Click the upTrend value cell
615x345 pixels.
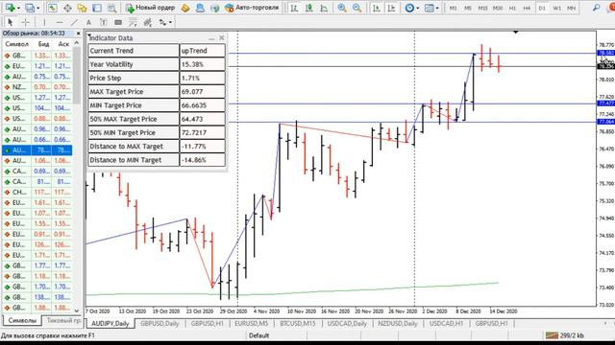[203, 51]
